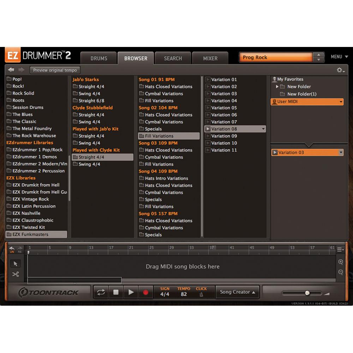Switch to the BROWSER tab

tap(136, 58)
